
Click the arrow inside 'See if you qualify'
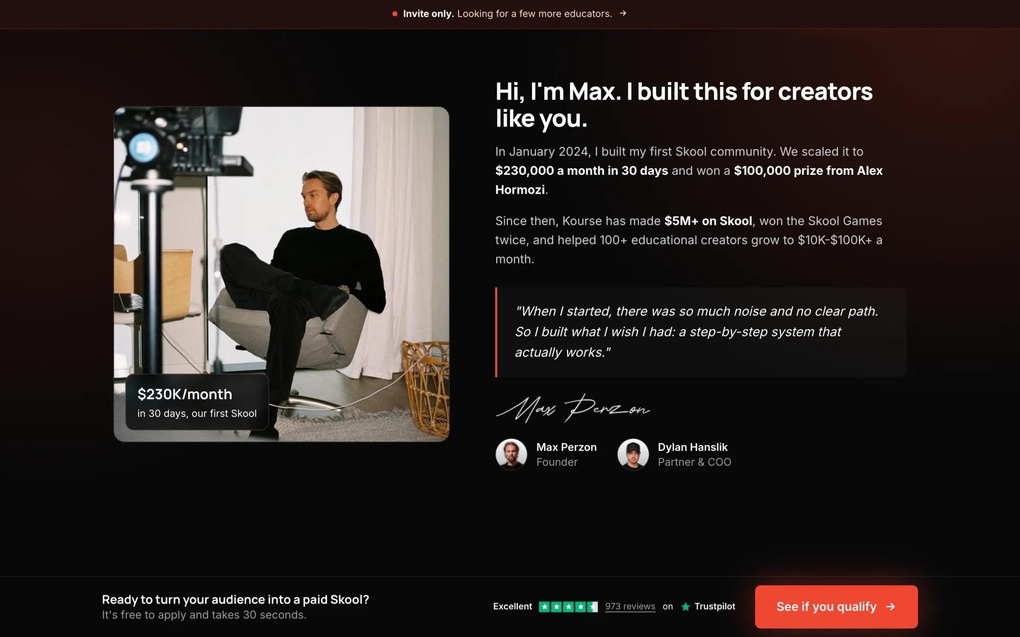(890, 606)
